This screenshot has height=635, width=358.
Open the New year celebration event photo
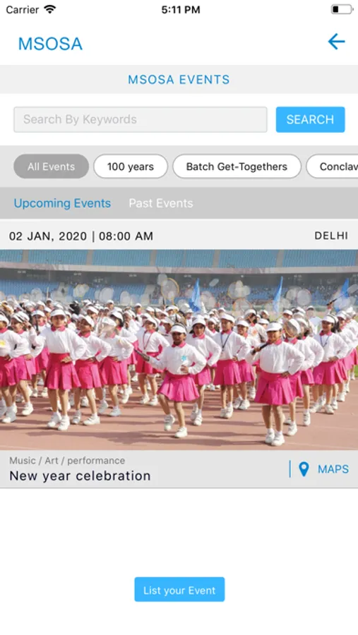(179, 350)
